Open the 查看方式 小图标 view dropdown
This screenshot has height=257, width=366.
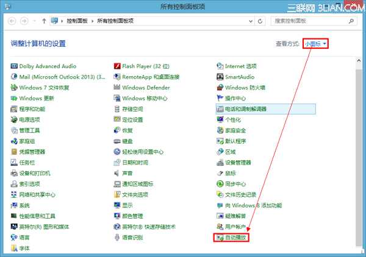315,44
